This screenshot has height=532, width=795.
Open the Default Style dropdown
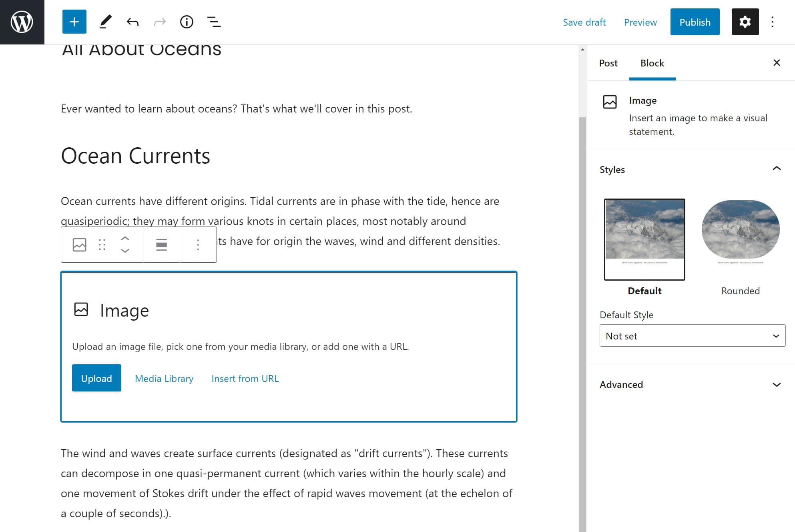(x=692, y=336)
